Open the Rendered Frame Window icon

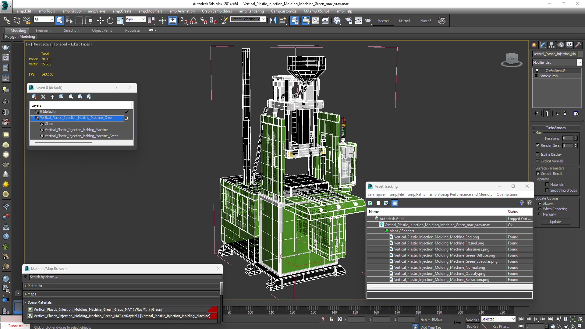click(358, 20)
